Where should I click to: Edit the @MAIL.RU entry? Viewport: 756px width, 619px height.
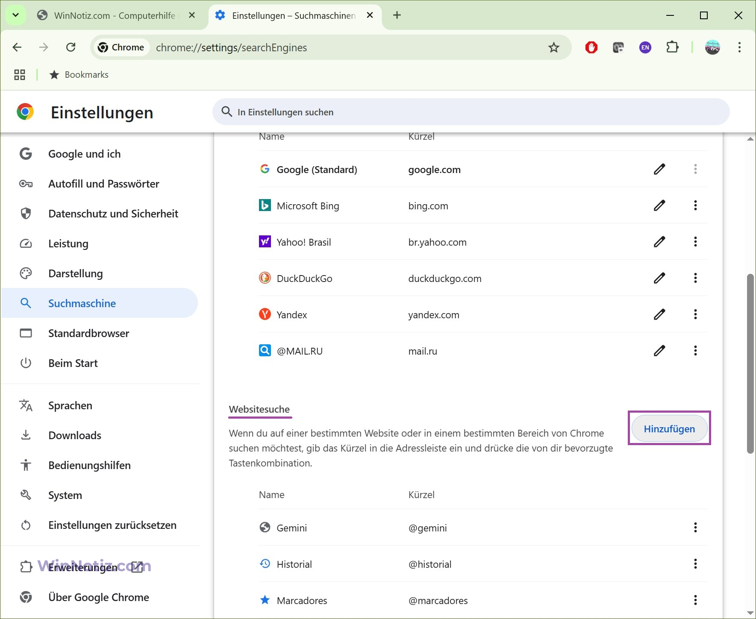tap(659, 351)
